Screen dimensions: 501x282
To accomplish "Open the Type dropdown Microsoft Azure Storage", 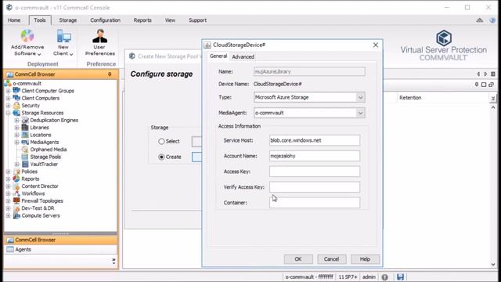I will coord(360,97).
